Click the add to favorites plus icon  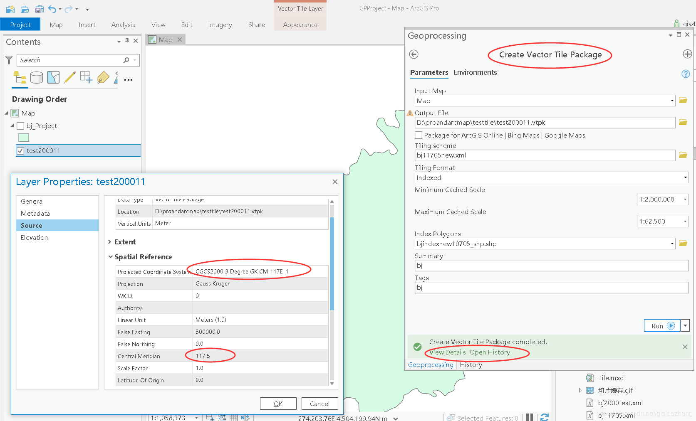pos(687,54)
